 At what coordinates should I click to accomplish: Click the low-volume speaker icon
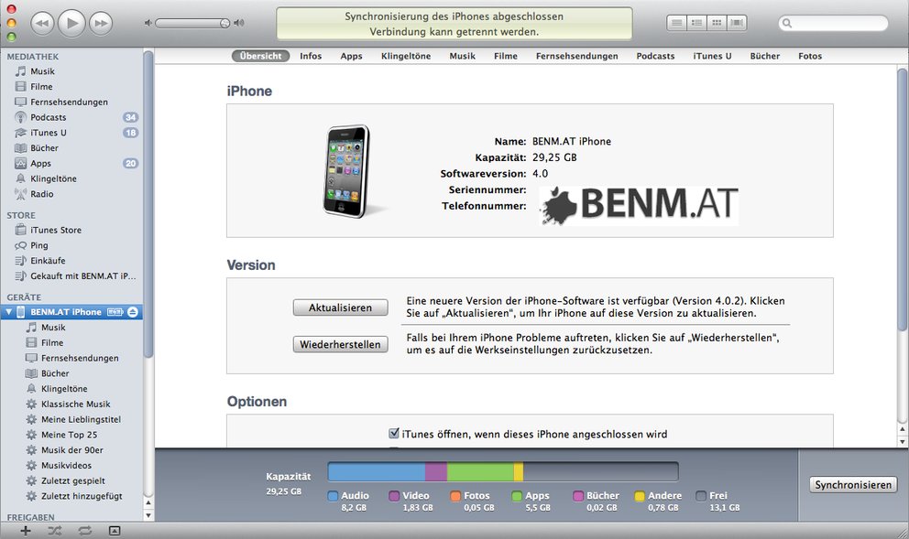[x=148, y=23]
